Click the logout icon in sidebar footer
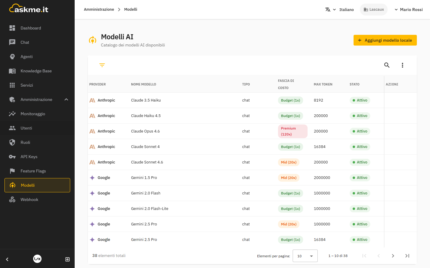430x268 pixels. coord(67,259)
